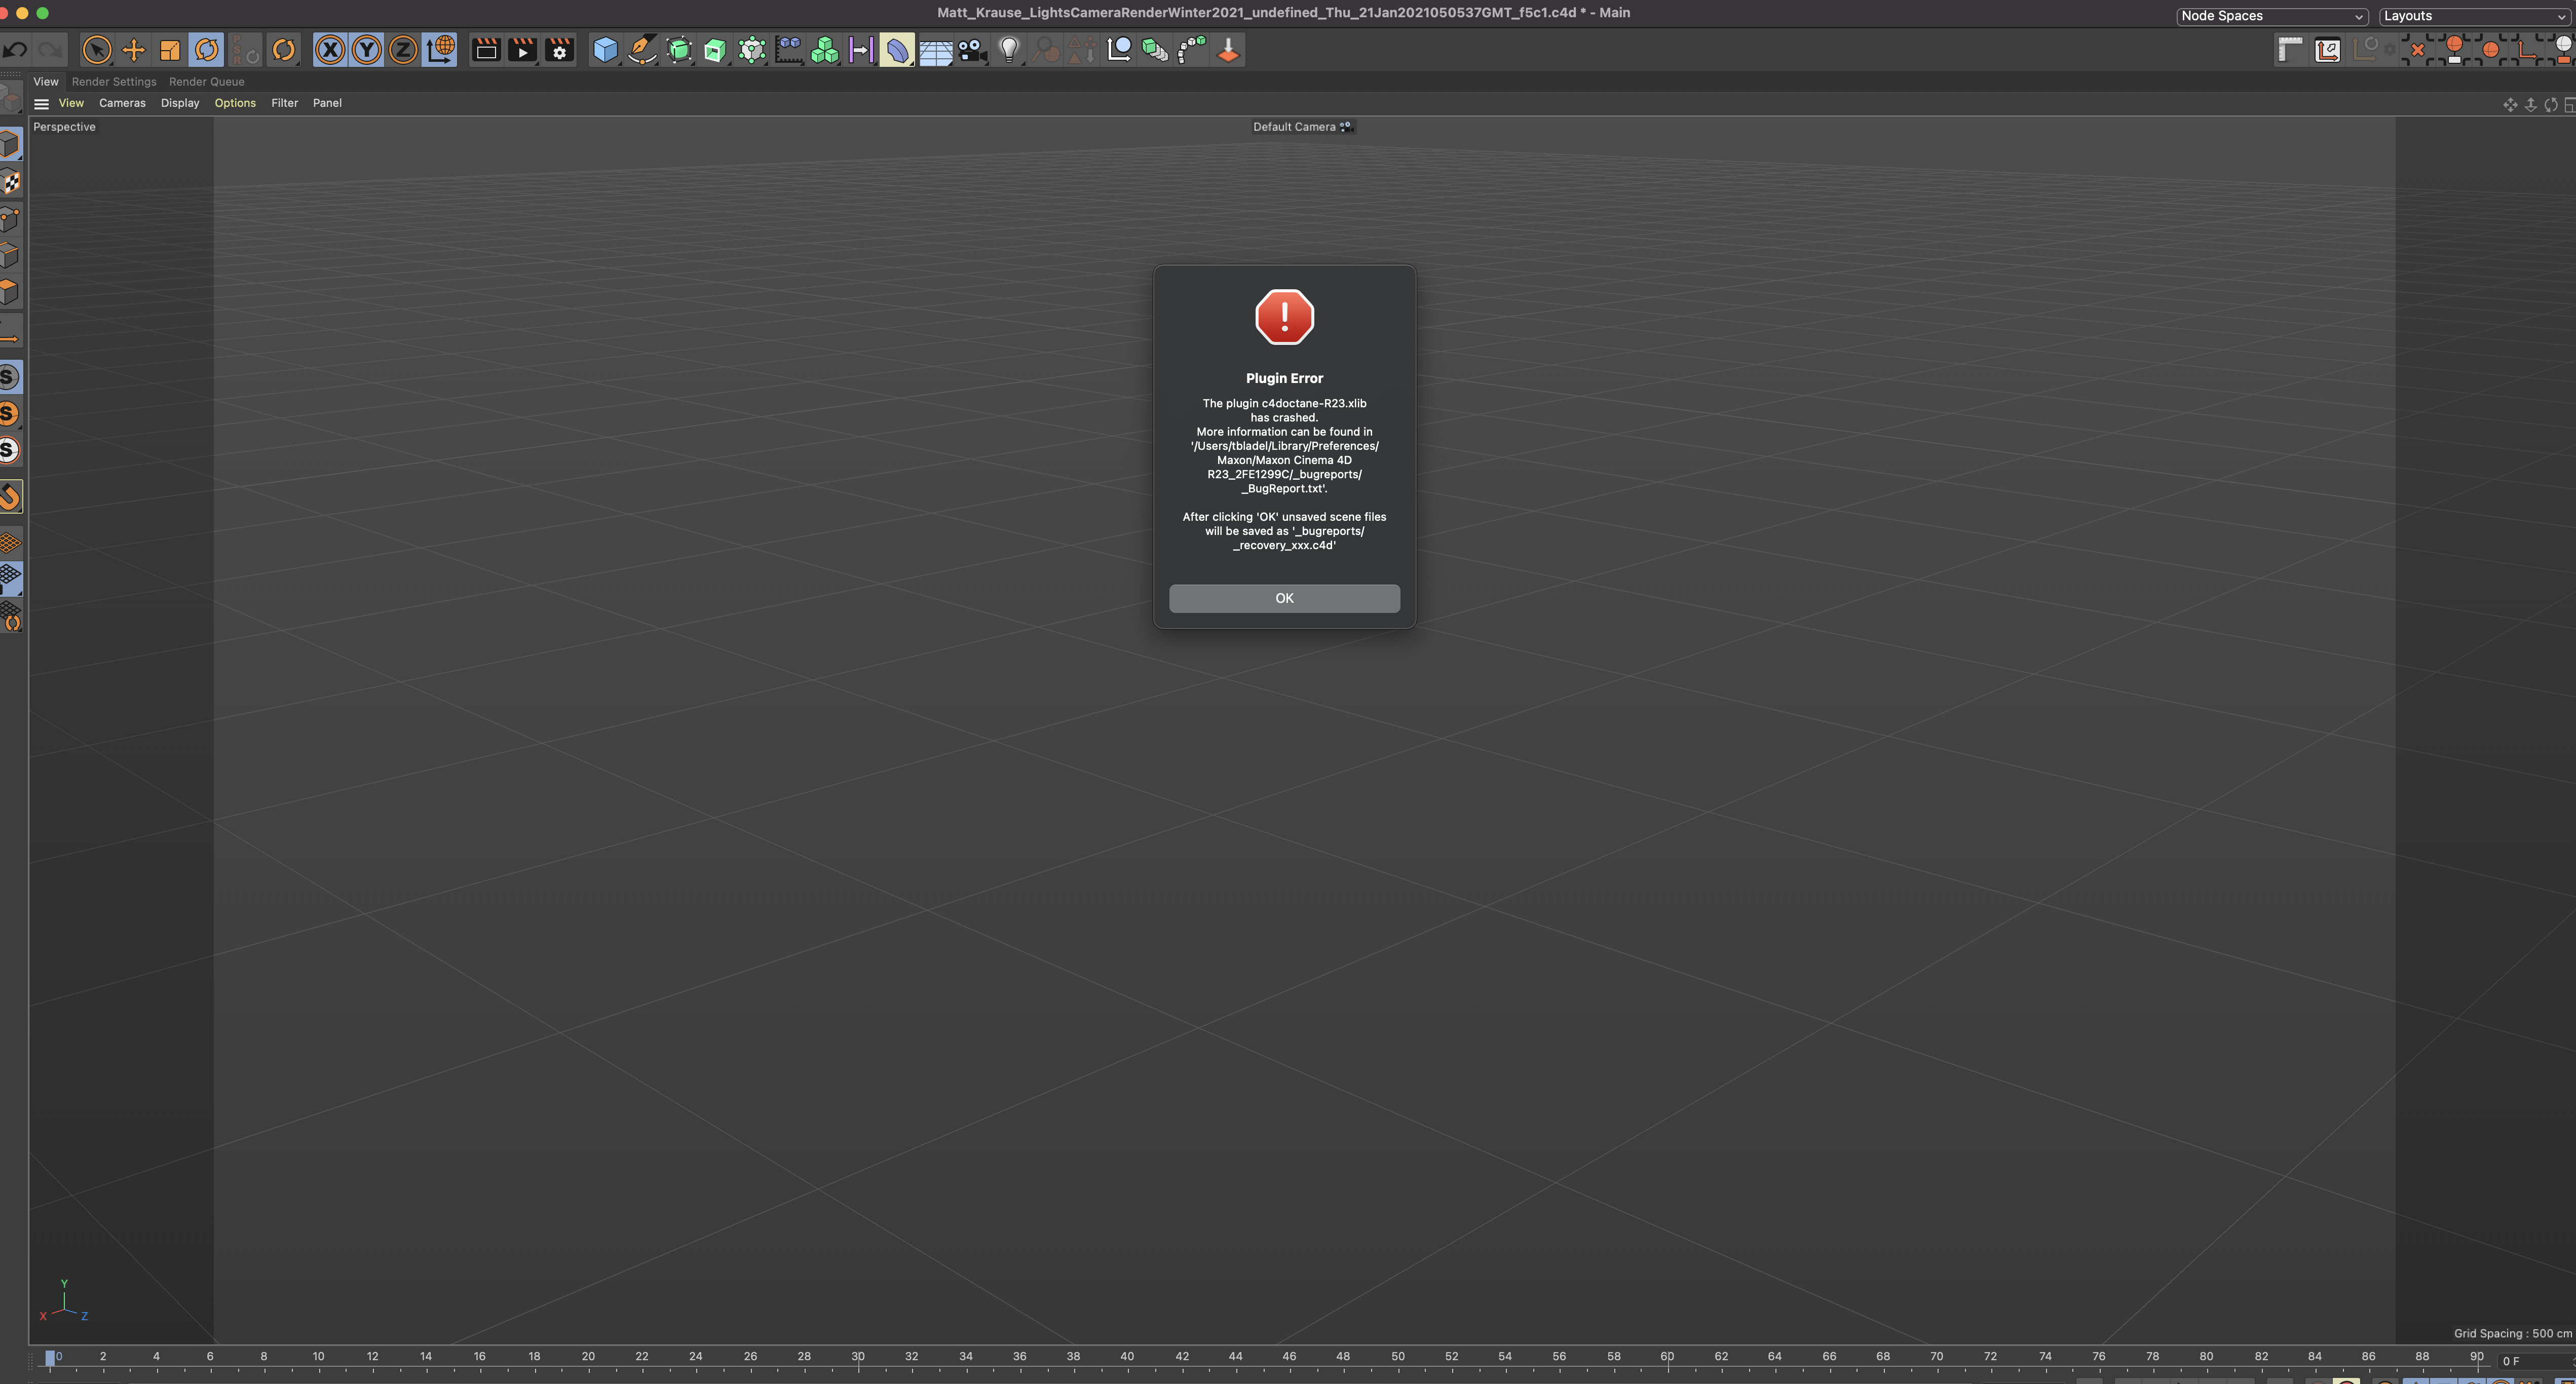Open the viewport hamburger menu
Viewport: 2576px width, 1384px height.
(41, 104)
